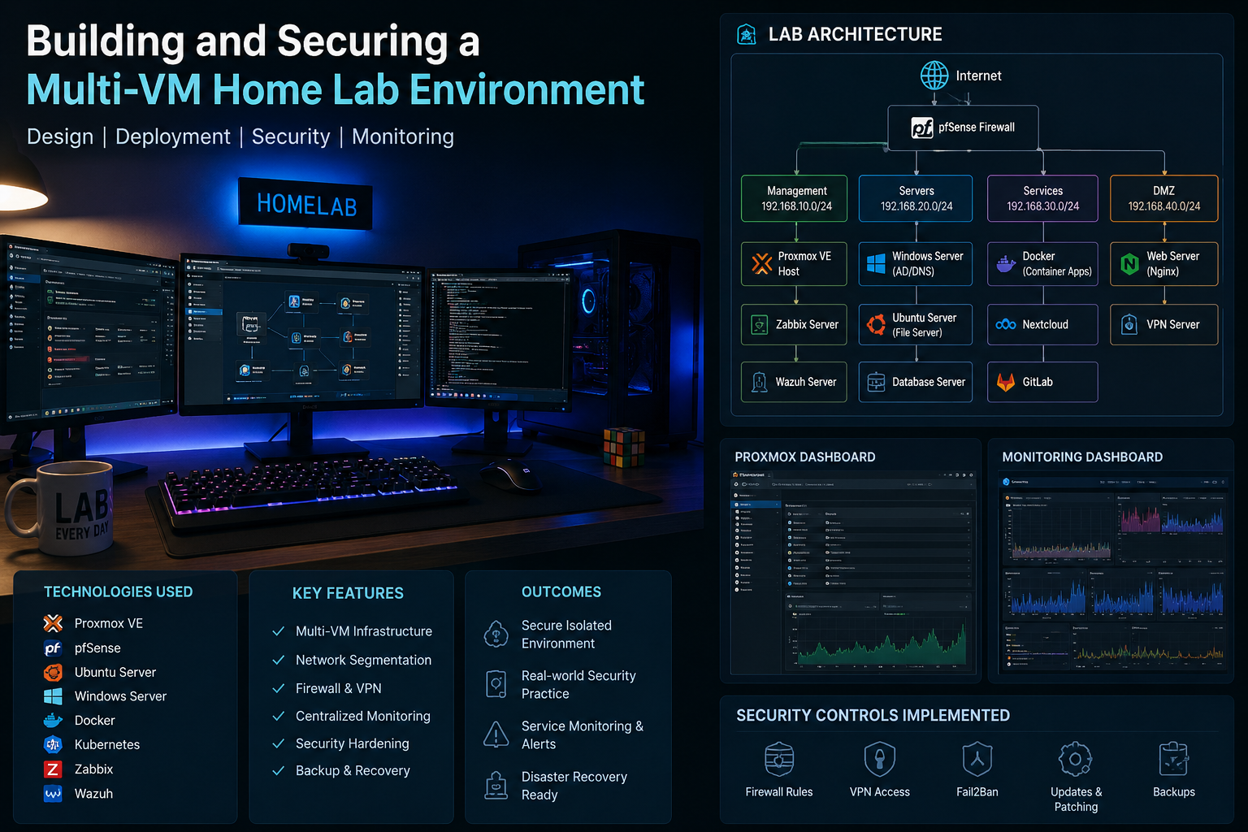The height and width of the screenshot is (832, 1248).
Task: Click the Proxmox VE Host X icon
Action: coord(762,263)
